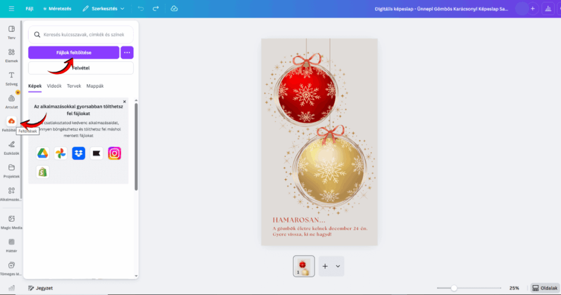561x295 pixels.
Task: Choose the Dropbox upload source
Action: 78,154
